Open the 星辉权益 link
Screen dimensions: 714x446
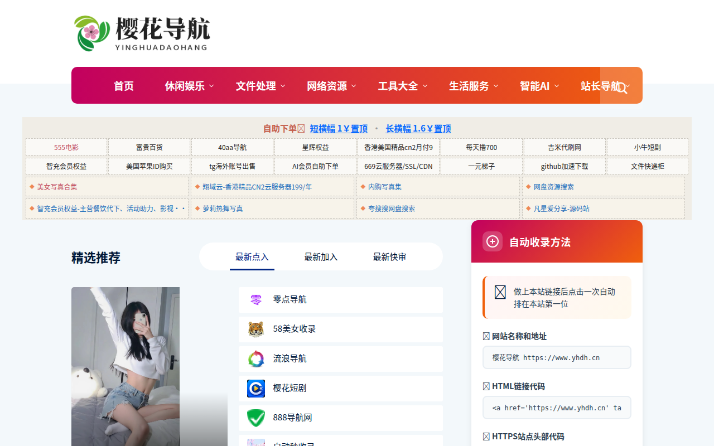[316, 147]
